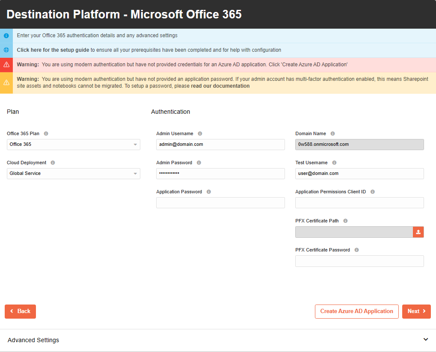Click the lifebuoy help icon in banner
Image resolution: width=436 pixels, height=352 pixels.
tap(6, 50)
